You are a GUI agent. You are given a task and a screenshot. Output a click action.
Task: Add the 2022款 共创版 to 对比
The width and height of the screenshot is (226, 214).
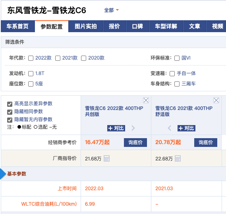click(x=116, y=128)
